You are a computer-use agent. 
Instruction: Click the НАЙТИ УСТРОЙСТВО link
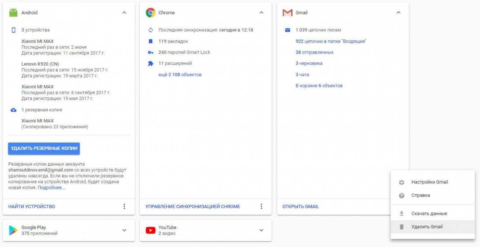32,207
